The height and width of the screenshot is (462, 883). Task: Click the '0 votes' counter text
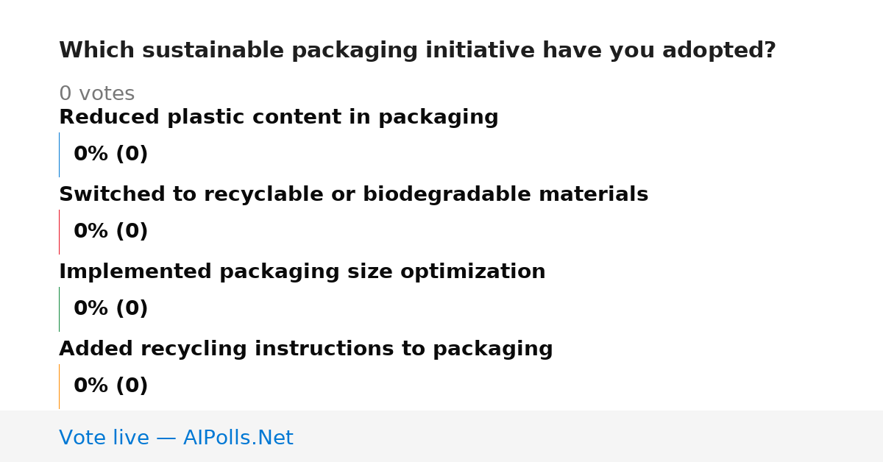96,94
